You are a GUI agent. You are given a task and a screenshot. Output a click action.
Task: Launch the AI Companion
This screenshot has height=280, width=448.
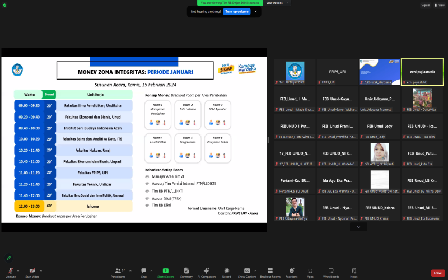(x=207, y=271)
